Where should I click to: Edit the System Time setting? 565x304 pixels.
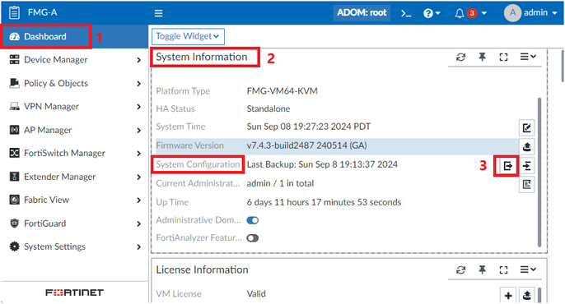(527, 127)
